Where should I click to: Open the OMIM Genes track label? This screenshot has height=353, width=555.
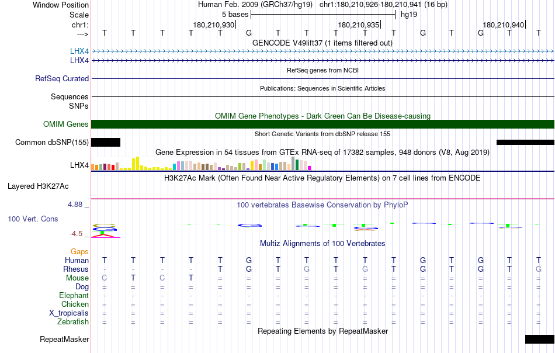pos(66,124)
